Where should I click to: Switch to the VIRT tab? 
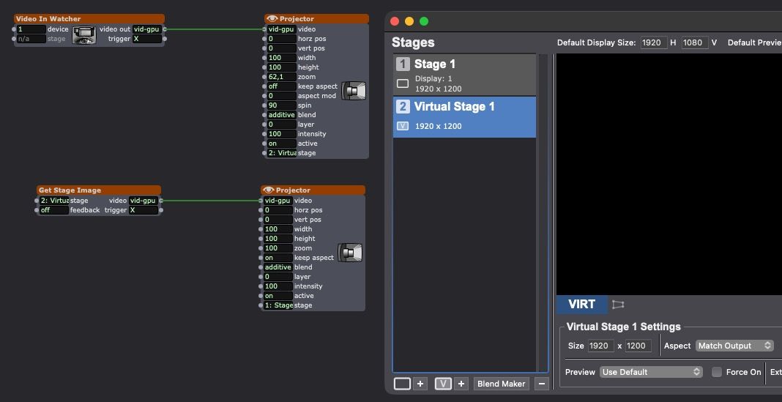point(581,304)
